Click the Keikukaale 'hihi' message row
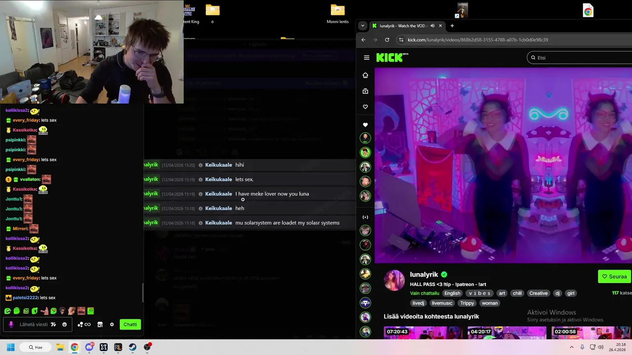This screenshot has width=632, height=355. [x=249, y=165]
